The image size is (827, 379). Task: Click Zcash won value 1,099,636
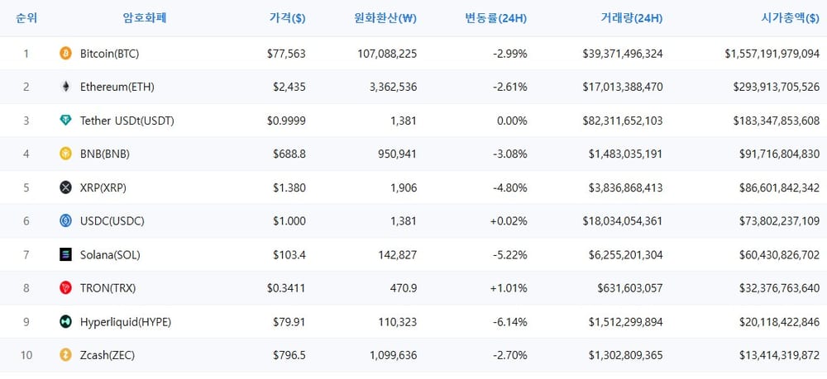[393, 355]
